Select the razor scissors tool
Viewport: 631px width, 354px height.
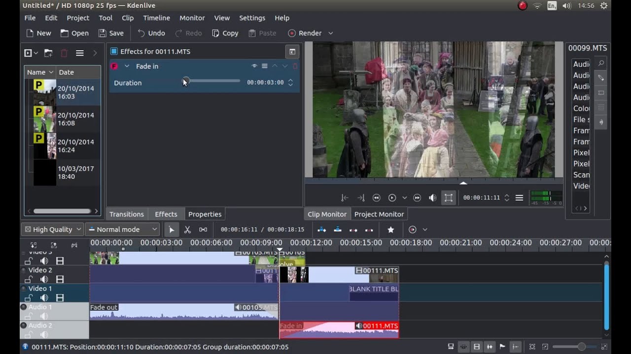187,230
